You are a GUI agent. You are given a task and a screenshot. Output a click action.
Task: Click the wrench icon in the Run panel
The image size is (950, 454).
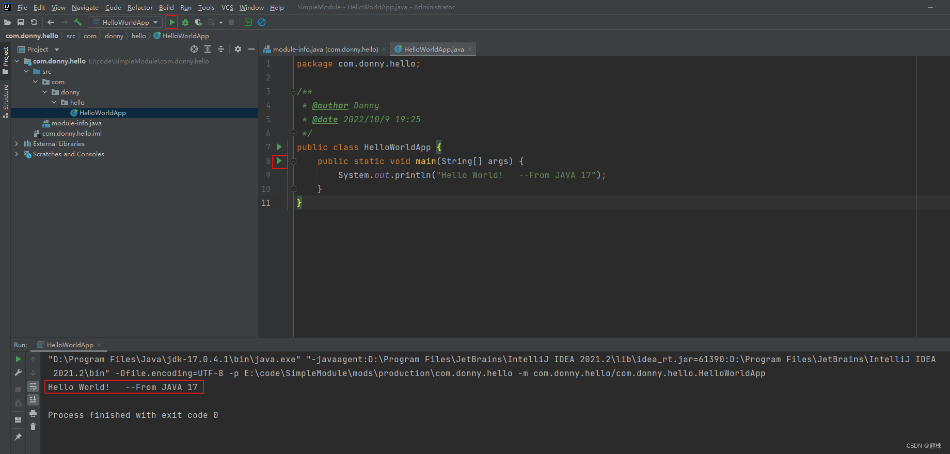click(18, 372)
